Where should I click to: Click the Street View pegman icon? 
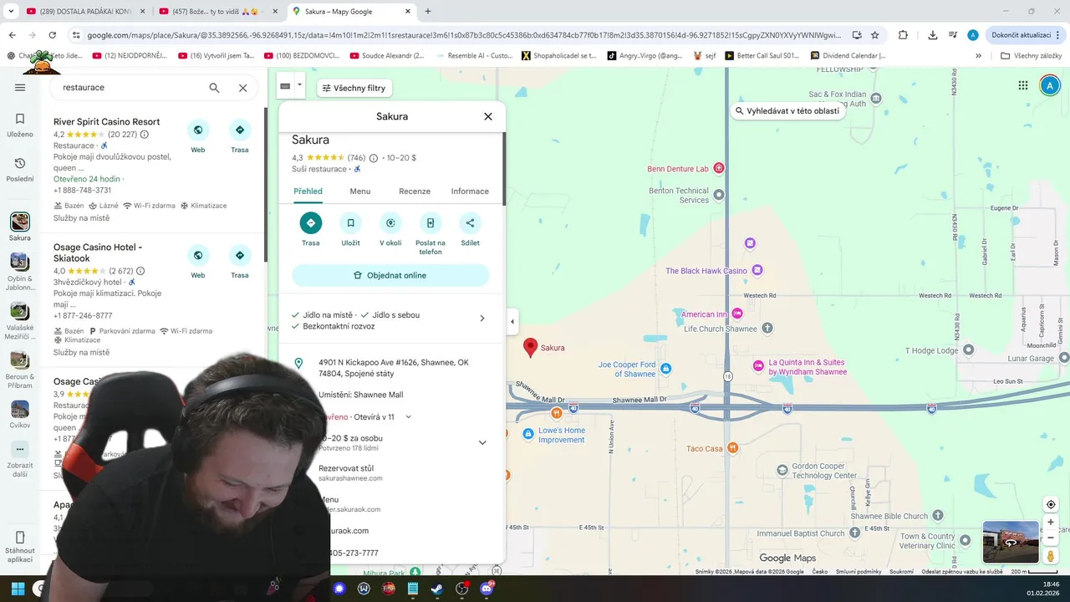pyautogui.click(x=1051, y=555)
